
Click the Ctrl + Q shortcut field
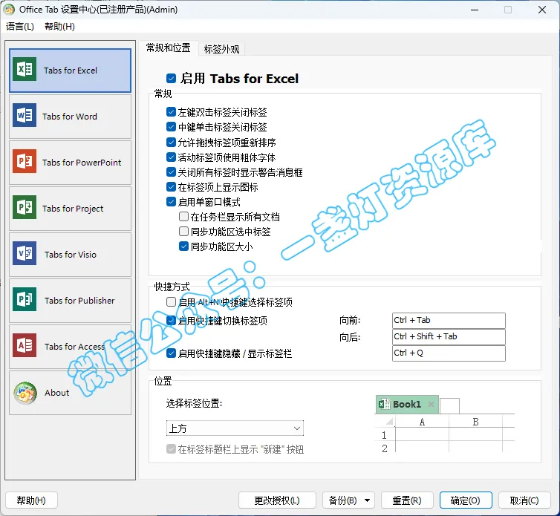tap(449, 353)
